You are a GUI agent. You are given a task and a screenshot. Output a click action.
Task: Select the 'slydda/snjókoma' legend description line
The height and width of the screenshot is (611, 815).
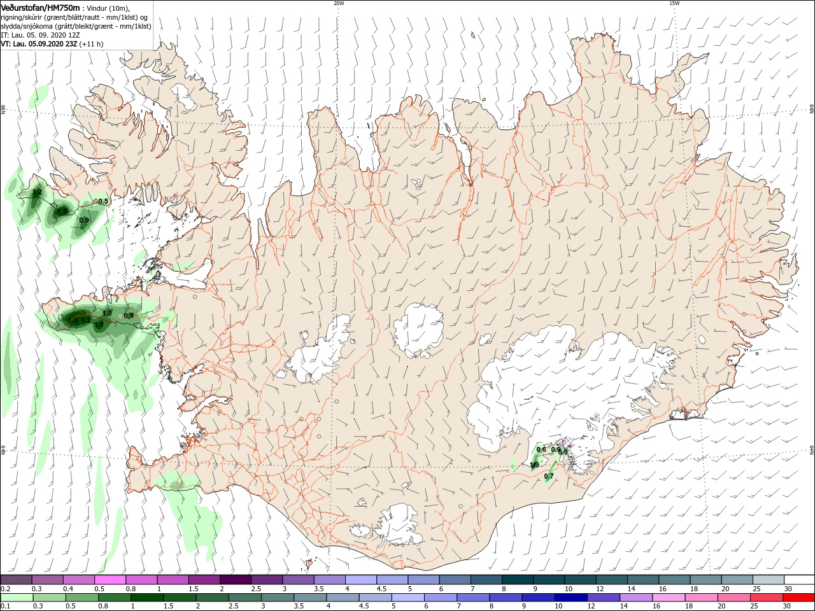pyautogui.click(x=76, y=26)
